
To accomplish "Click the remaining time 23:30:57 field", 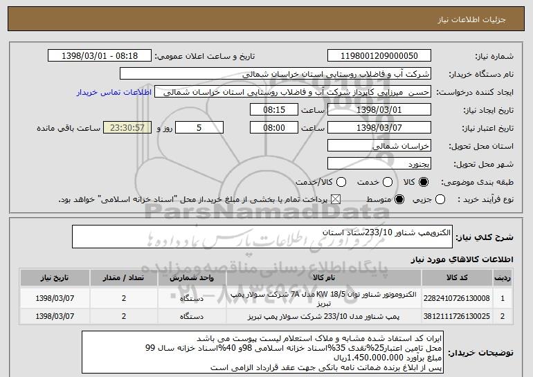I will 127,128.
